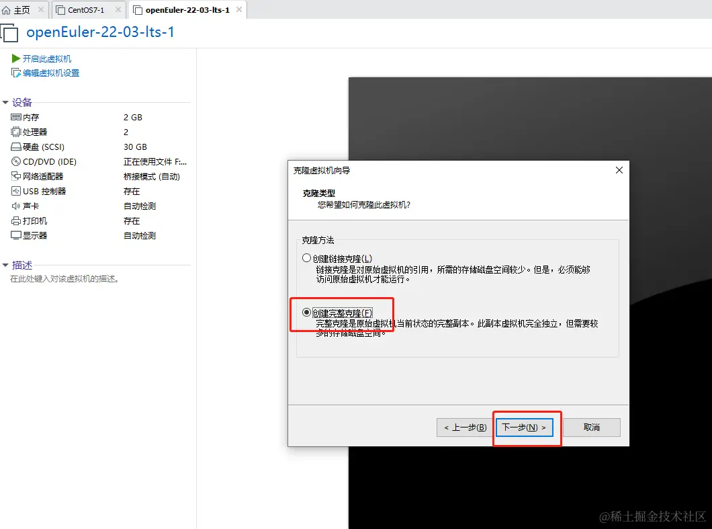This screenshot has height=529, width=712.
Task: Switch to the 主页 tab
Action: [x=24, y=9]
